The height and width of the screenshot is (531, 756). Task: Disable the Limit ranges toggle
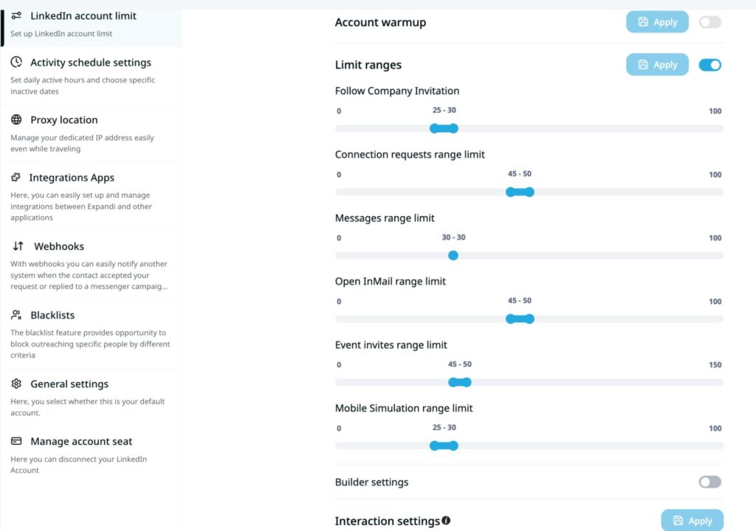coord(709,65)
